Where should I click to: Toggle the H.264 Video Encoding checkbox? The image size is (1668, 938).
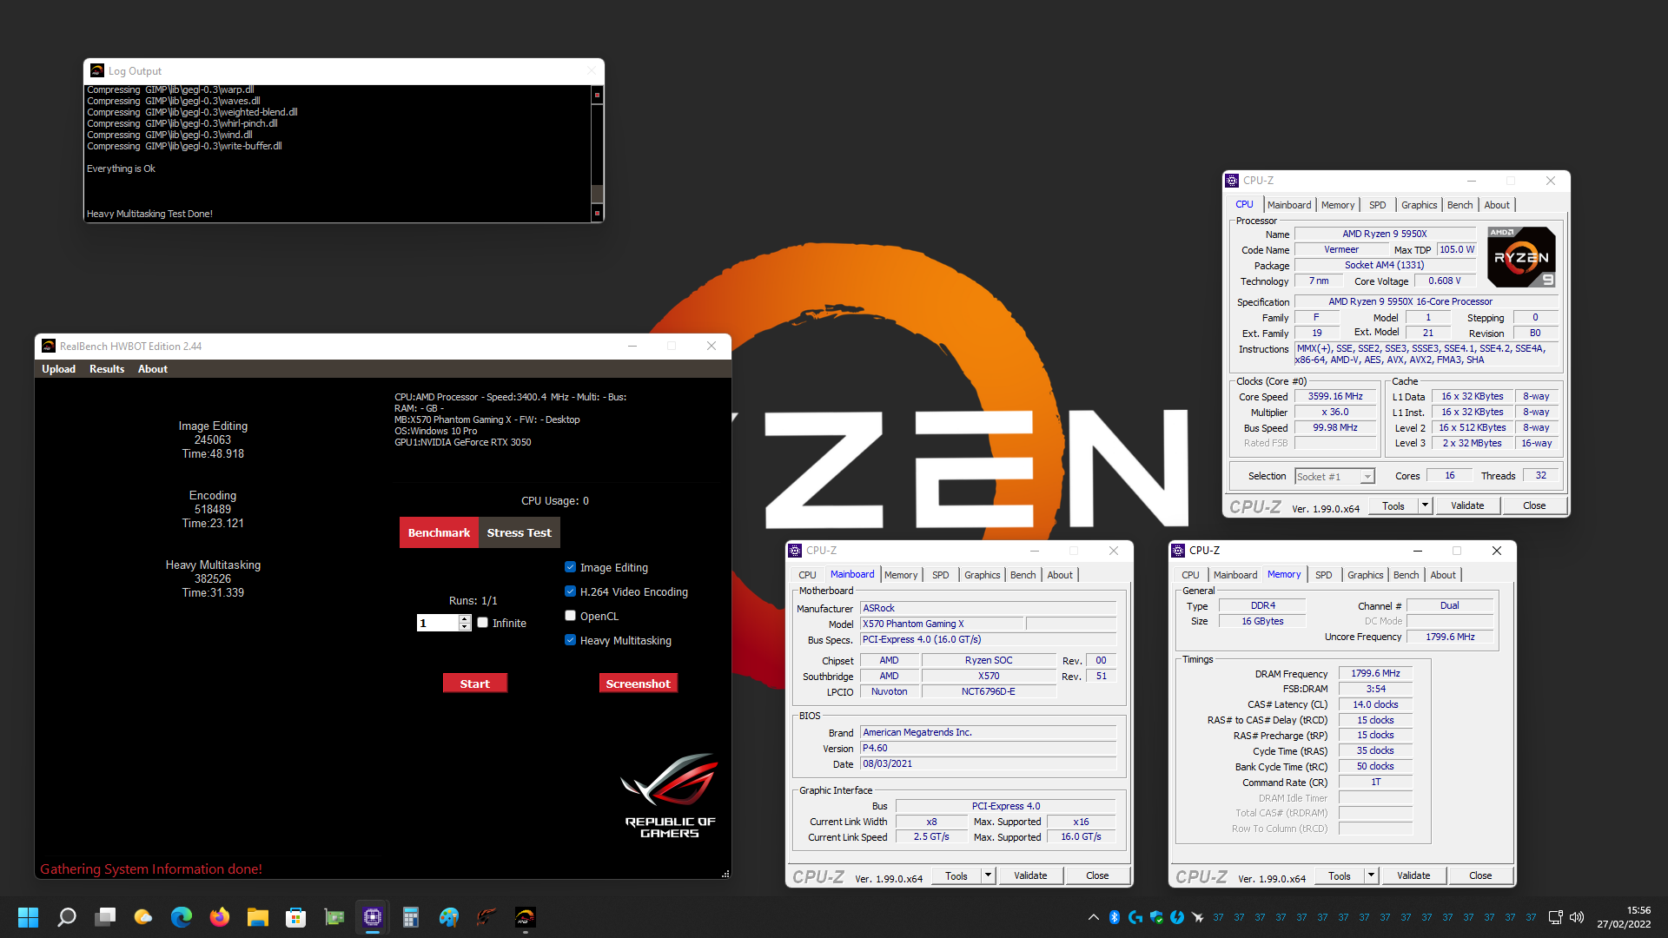pos(570,591)
